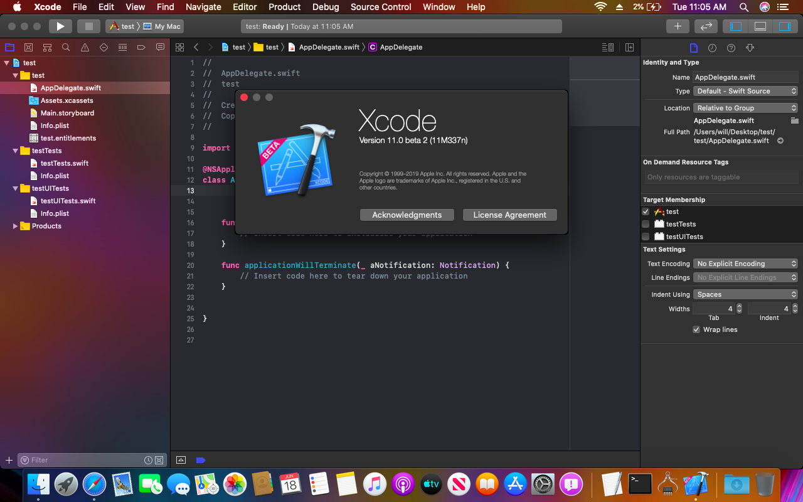Open the Product menu

pos(285,7)
